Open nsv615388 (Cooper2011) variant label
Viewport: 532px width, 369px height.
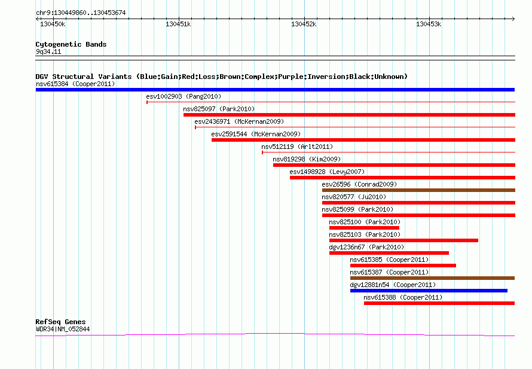(x=403, y=297)
